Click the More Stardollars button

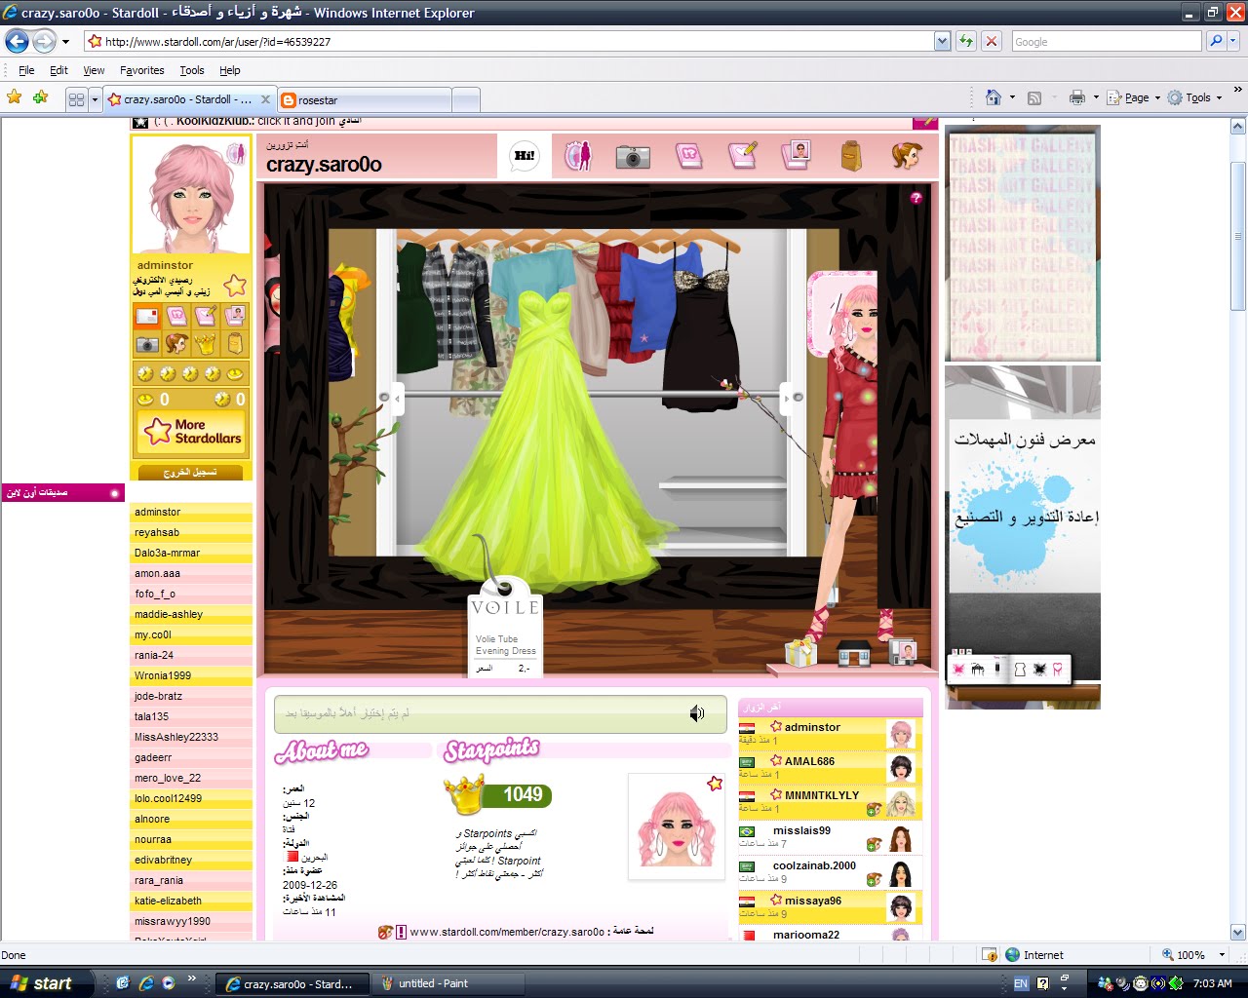click(191, 432)
